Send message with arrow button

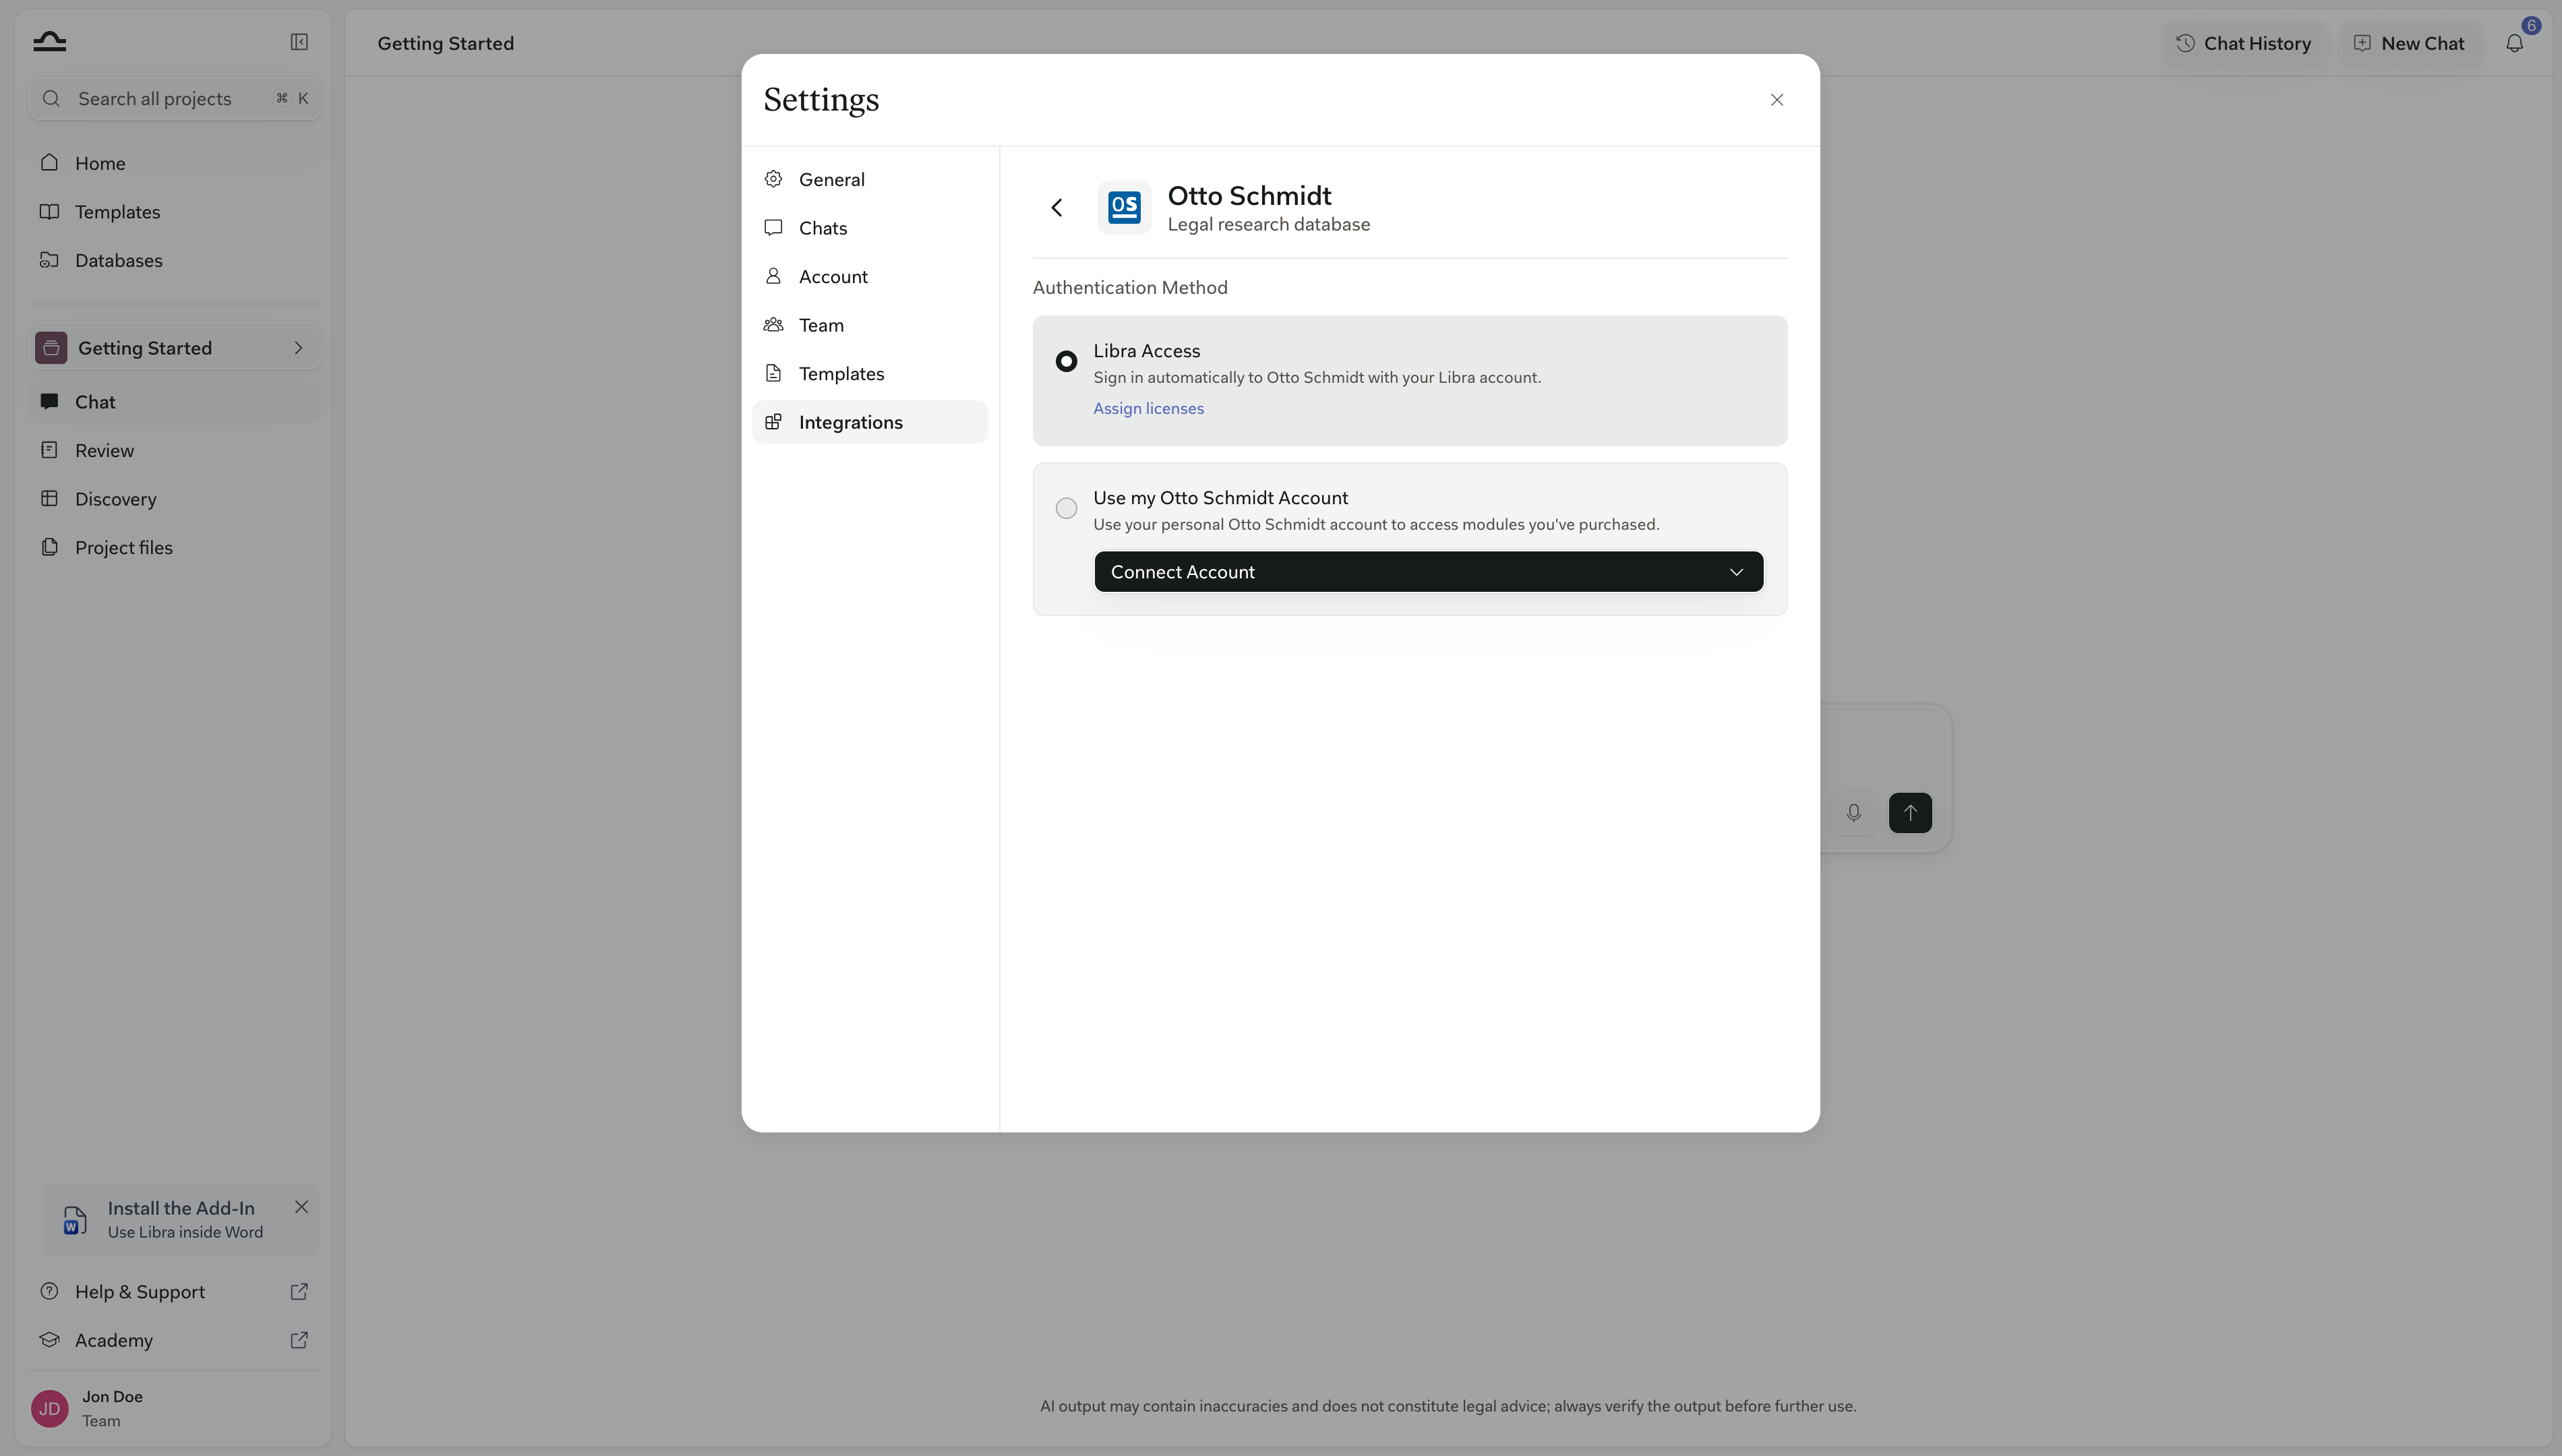click(x=1910, y=813)
